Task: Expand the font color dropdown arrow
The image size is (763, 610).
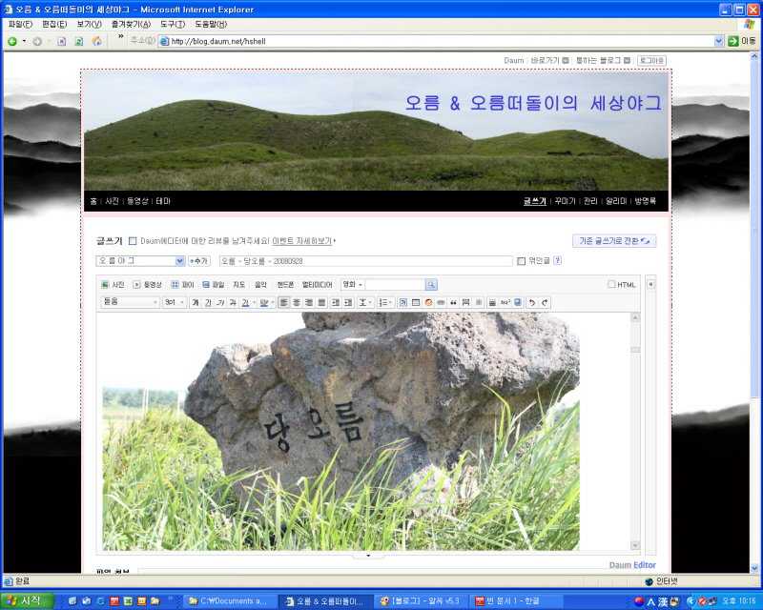Action: pyautogui.click(x=254, y=302)
